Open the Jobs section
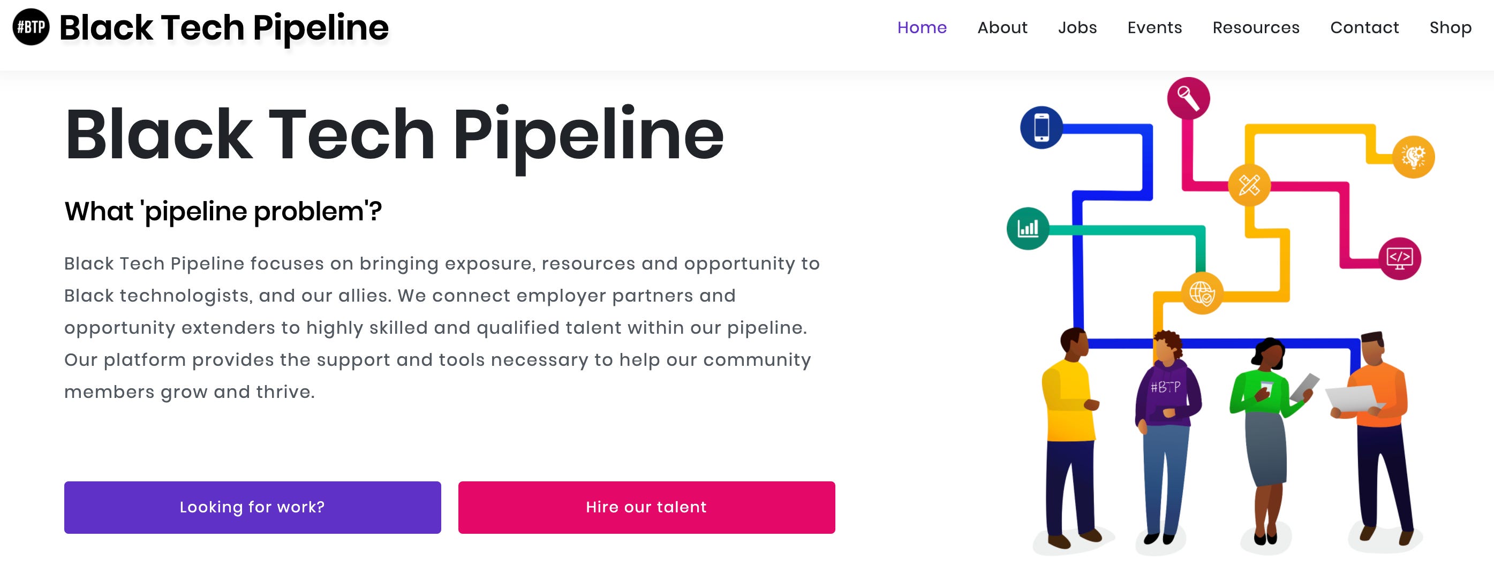Image resolution: width=1494 pixels, height=568 pixels. point(1077,27)
